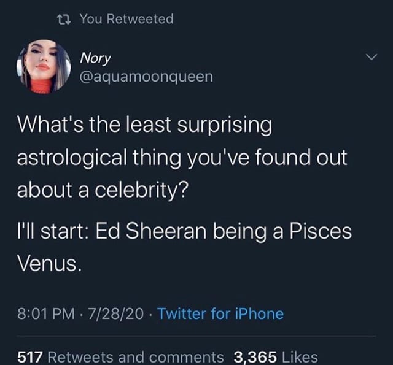Expand the tweet options chevron
The width and height of the screenshot is (393, 365).
[369, 58]
